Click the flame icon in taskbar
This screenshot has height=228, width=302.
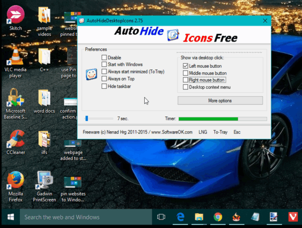pyautogui.click(x=236, y=217)
